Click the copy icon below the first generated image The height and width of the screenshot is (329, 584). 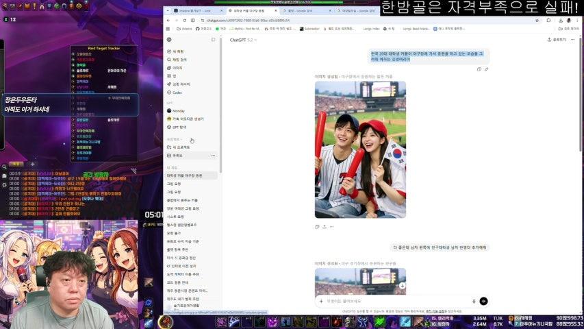point(317,227)
